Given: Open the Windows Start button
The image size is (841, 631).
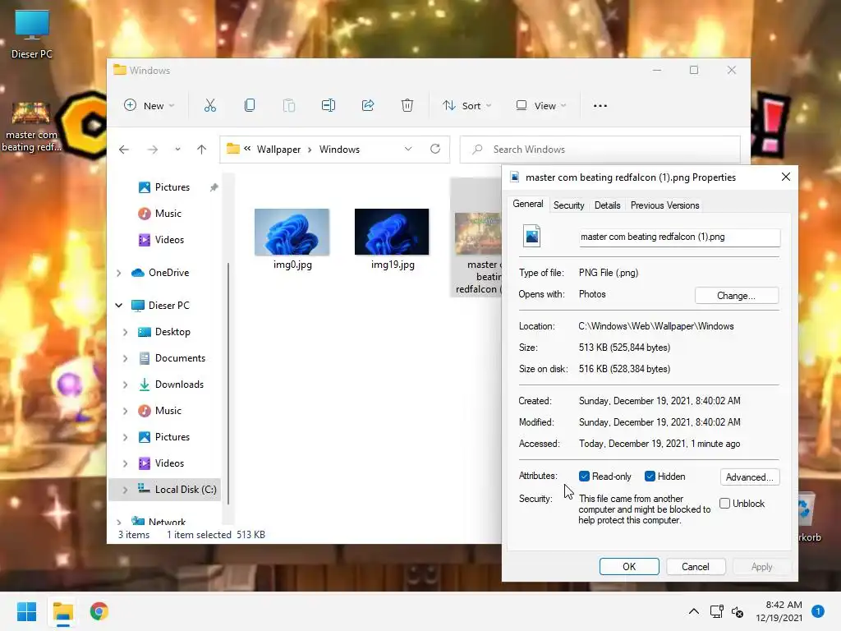Looking at the screenshot, I should (26, 611).
